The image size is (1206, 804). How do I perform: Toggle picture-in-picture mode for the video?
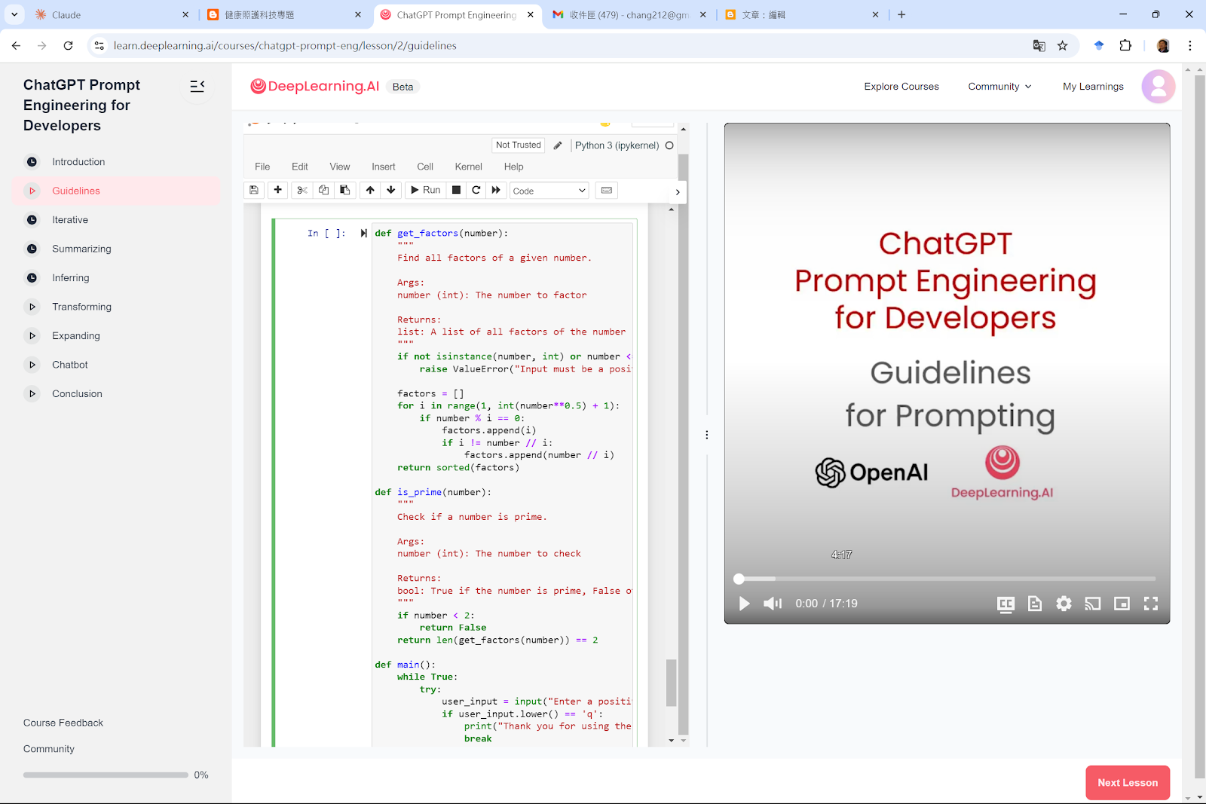pos(1122,604)
